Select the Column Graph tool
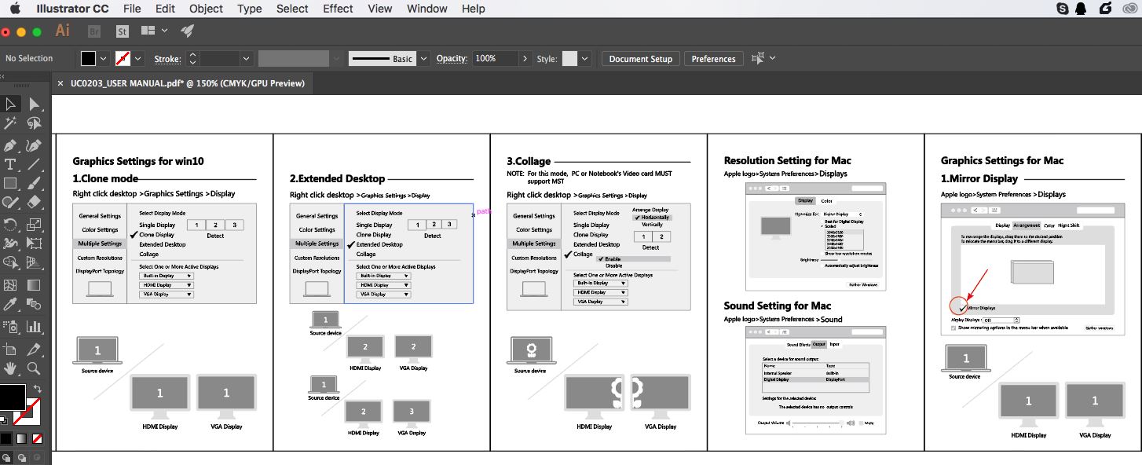This screenshot has width=1142, height=465. (34, 327)
